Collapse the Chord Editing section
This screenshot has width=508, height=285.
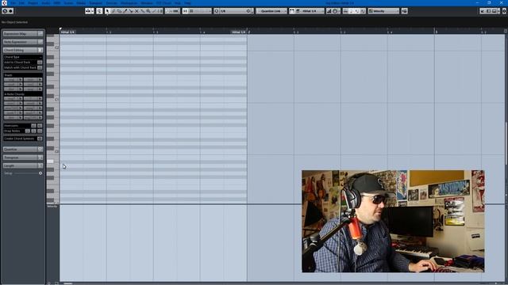point(23,50)
